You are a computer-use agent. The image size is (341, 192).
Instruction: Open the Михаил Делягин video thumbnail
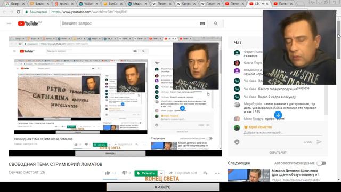click(249, 175)
